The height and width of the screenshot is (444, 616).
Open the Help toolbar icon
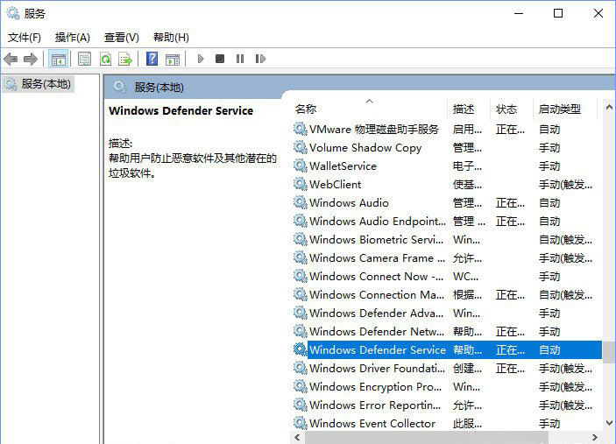pos(152,59)
